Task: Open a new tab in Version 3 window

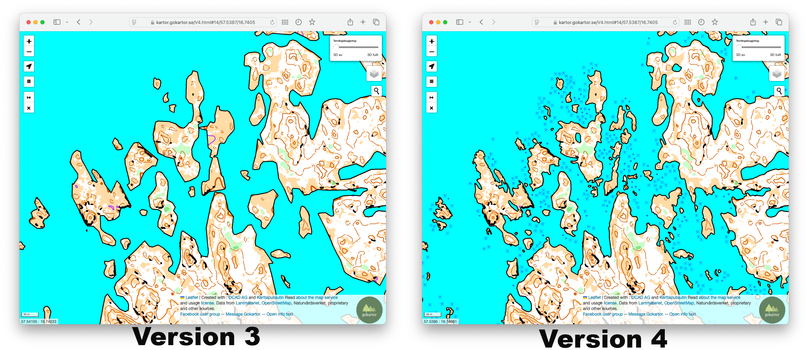Action: point(363,22)
